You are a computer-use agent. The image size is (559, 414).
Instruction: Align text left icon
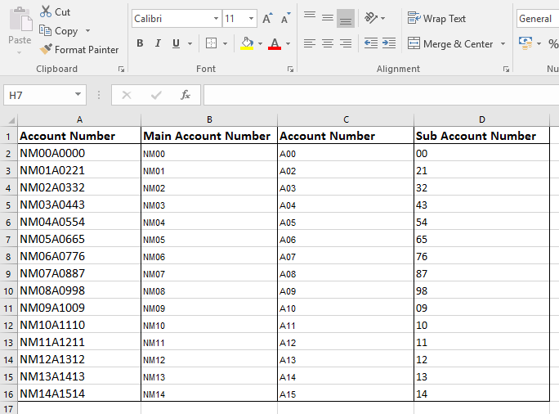(310, 43)
